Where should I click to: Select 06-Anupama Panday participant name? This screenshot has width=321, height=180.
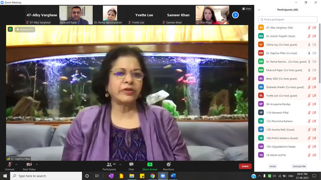tap(278, 104)
